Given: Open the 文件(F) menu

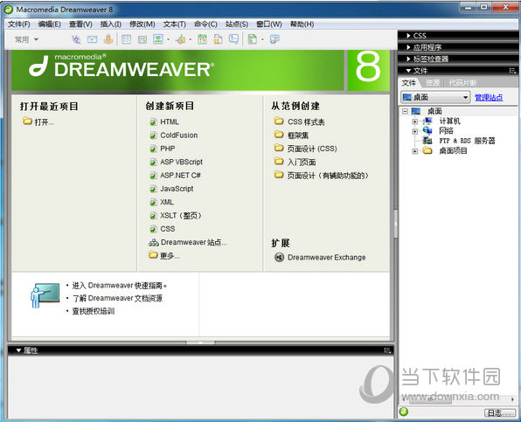Looking at the screenshot, I should pyautogui.click(x=18, y=24).
